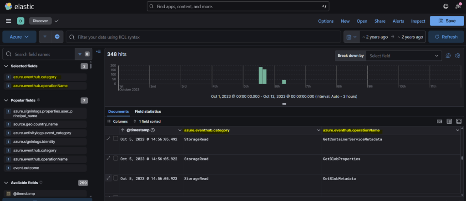466x201 pixels.
Task: Click the edit visualization icon beside gear
Action: click(448, 55)
